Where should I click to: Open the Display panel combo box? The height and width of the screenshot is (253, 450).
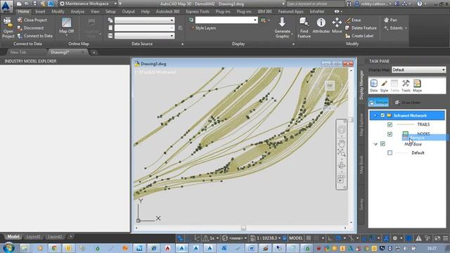(x=226, y=20)
